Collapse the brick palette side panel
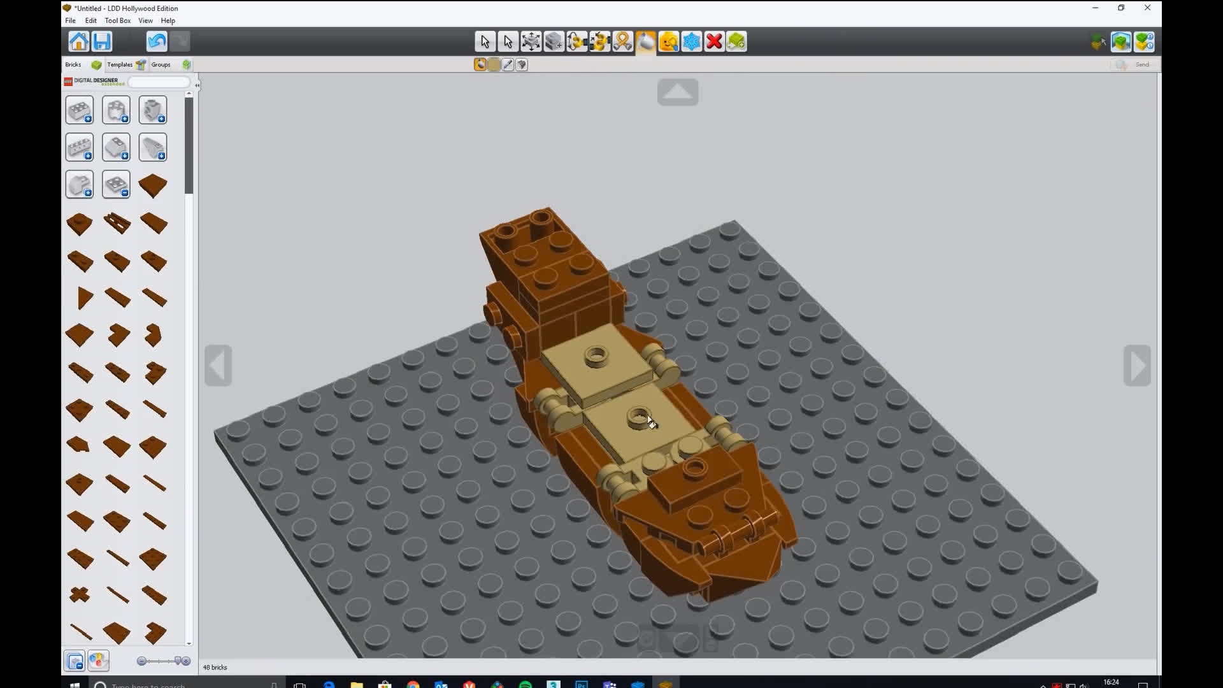The height and width of the screenshot is (688, 1223). tap(197, 85)
